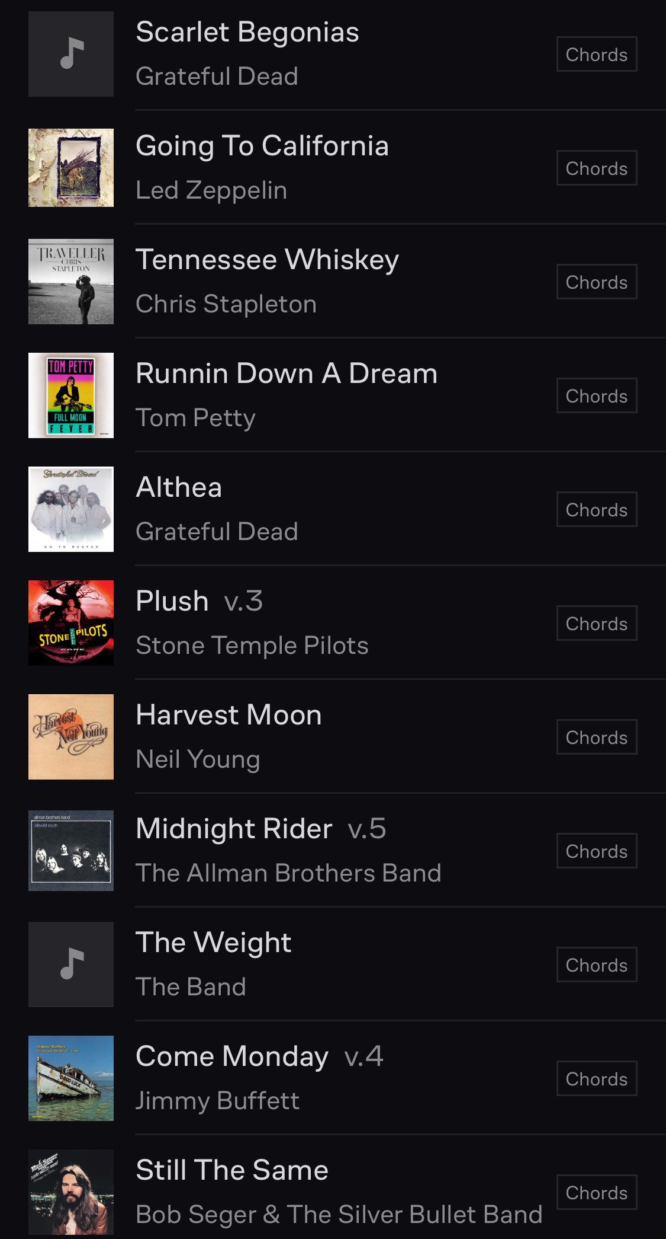This screenshot has height=1239, width=666.
Task: Tap the Jimmy Buffett boat album cover
Action: coord(71,1078)
